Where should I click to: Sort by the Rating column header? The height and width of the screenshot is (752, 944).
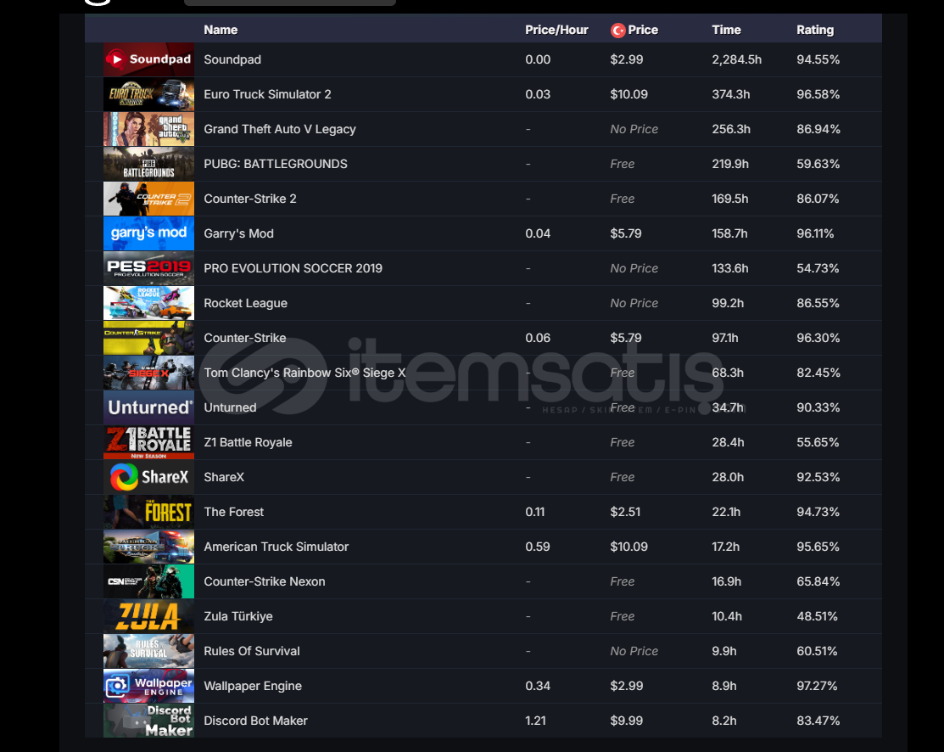[x=815, y=30]
